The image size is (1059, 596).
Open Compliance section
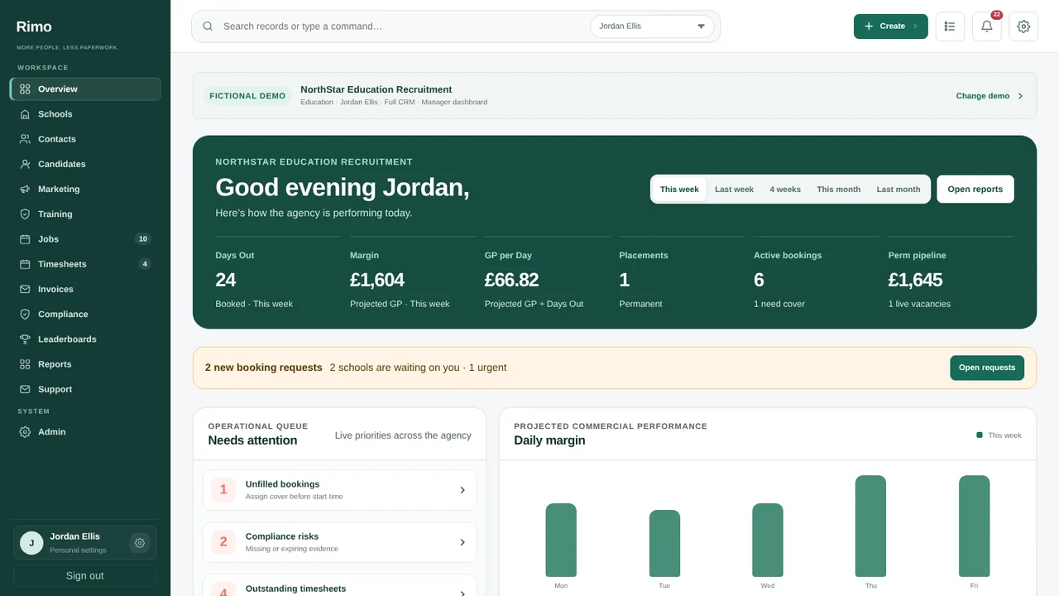(85, 314)
